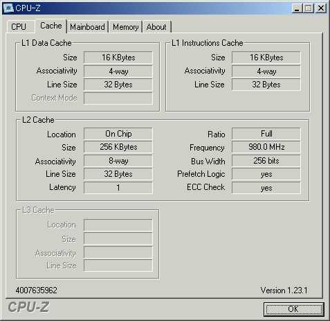This screenshot has height=321, width=330.
Task: Close the CPU-Z window
Action: (320, 8)
